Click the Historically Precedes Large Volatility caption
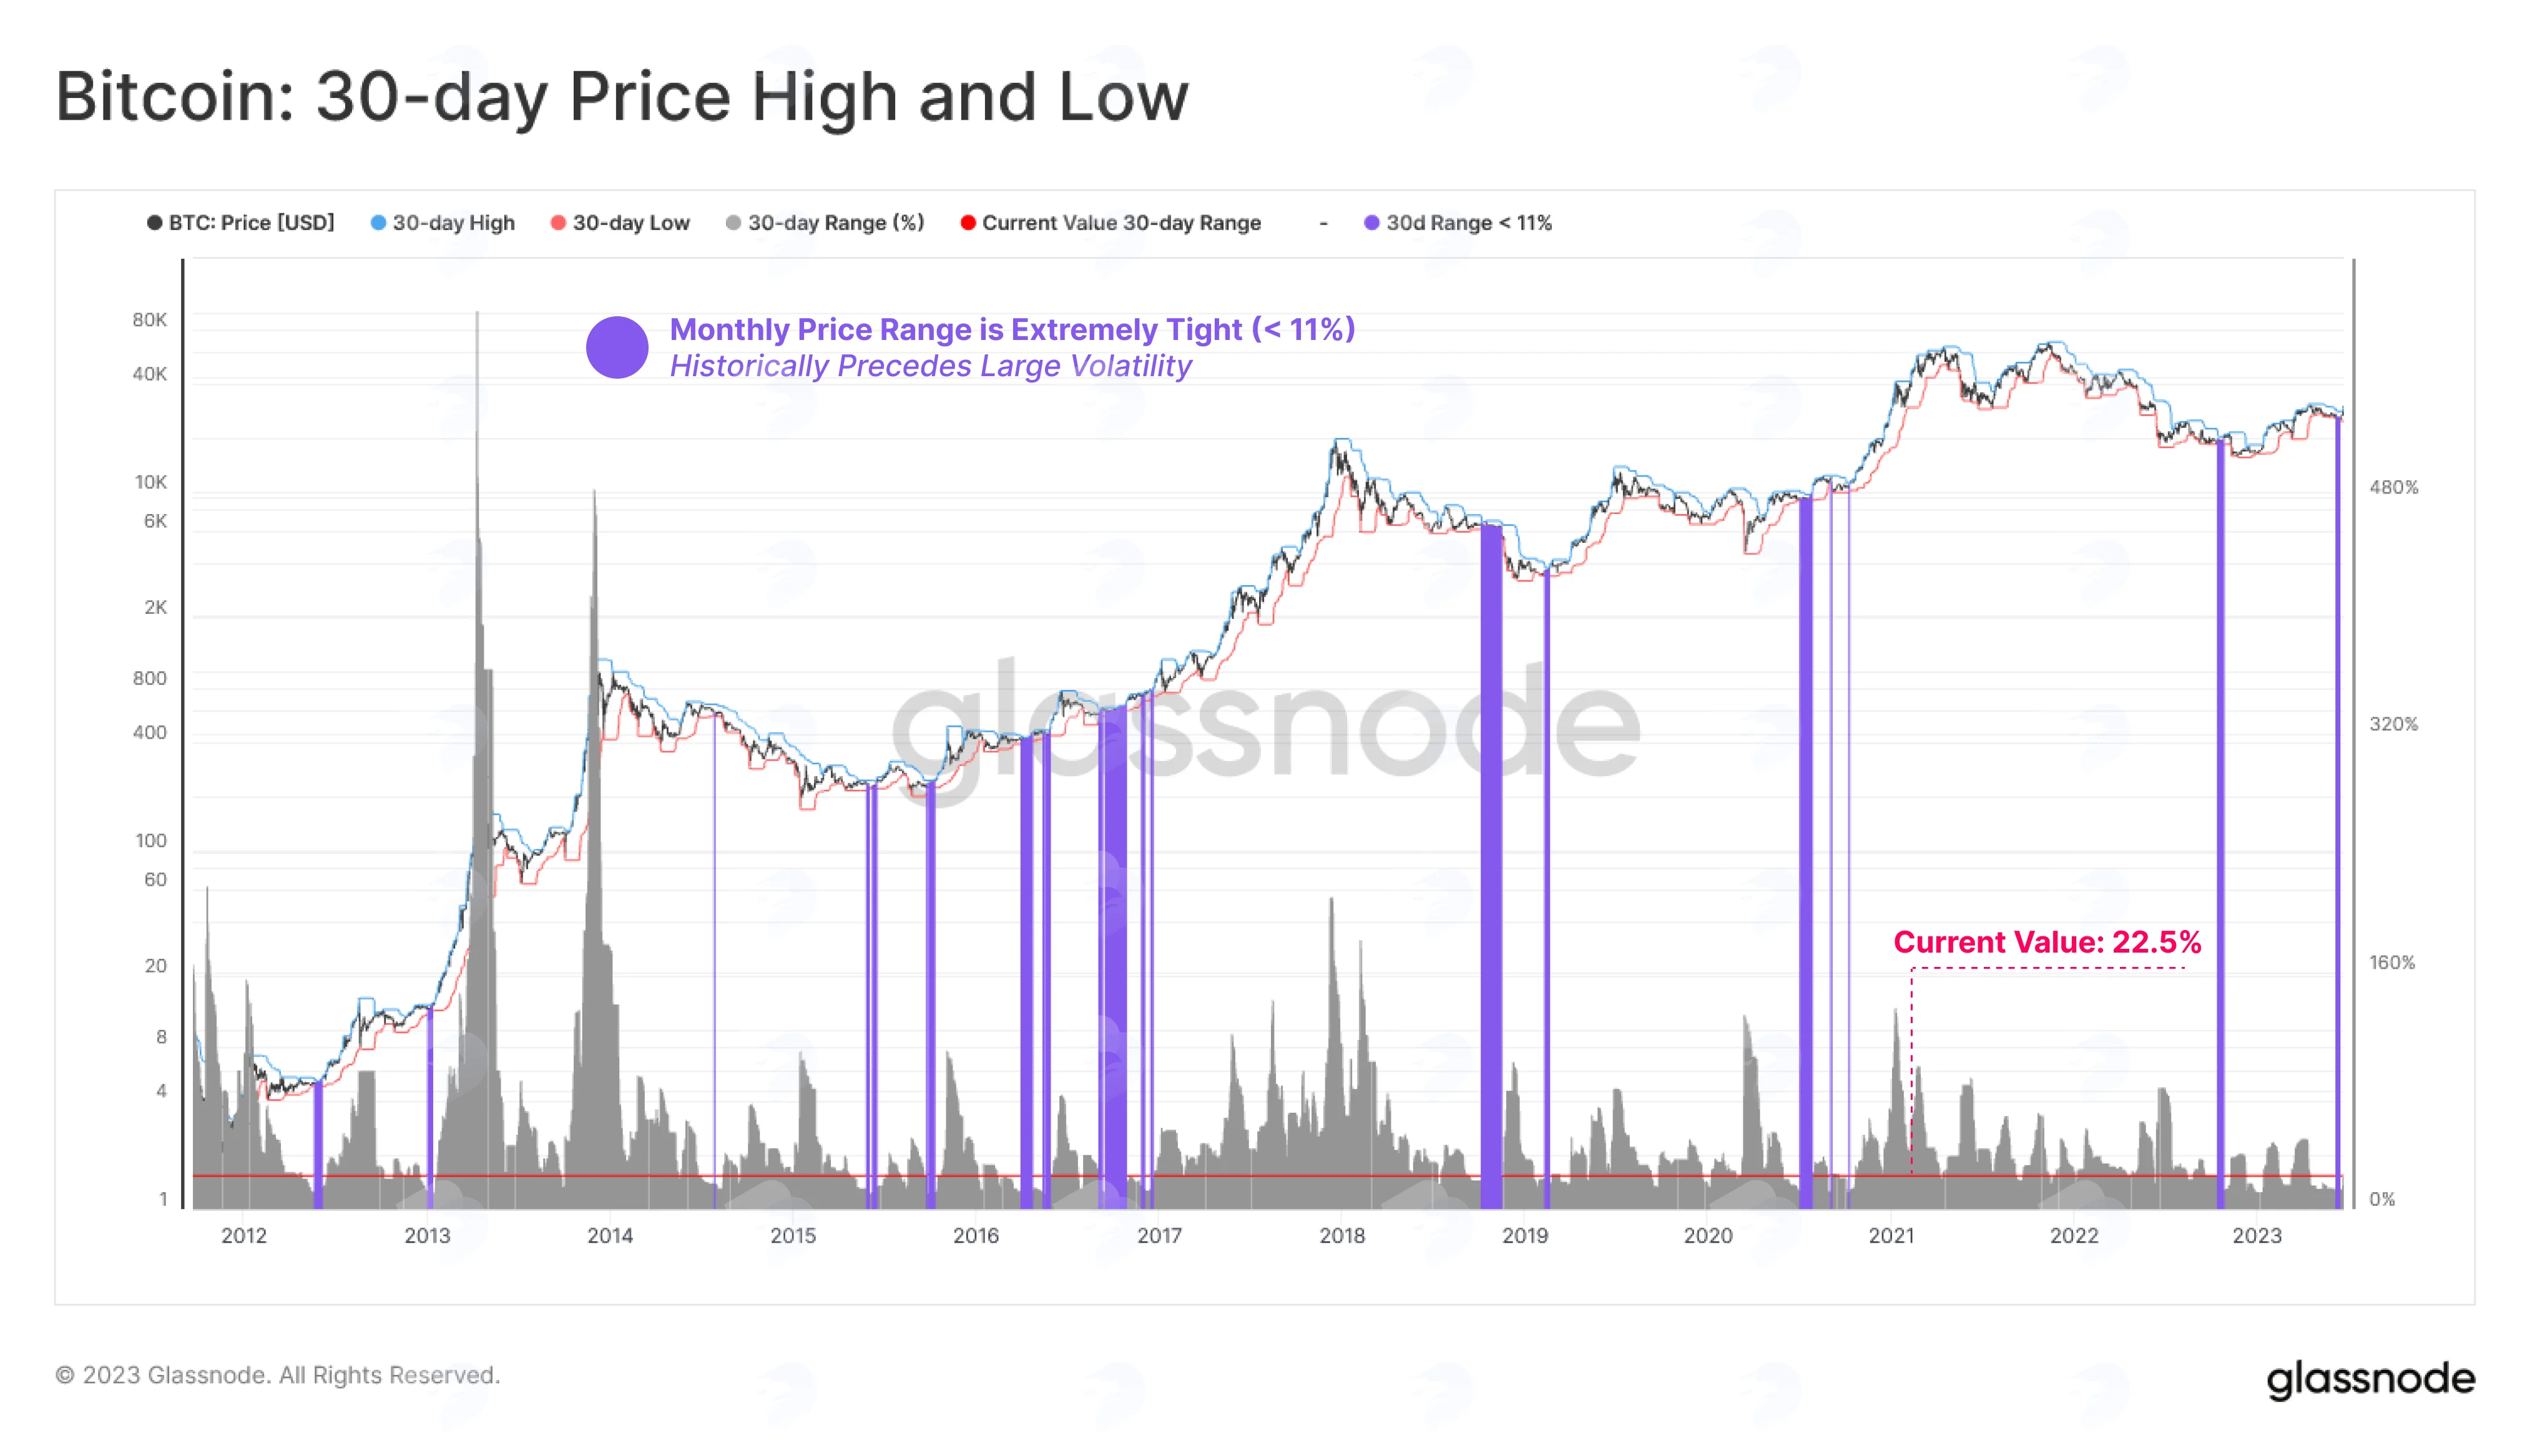The width and height of the screenshot is (2530, 1456). (x=930, y=366)
